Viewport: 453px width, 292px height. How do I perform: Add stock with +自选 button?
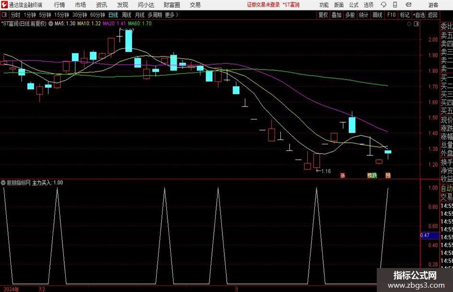click(x=419, y=15)
